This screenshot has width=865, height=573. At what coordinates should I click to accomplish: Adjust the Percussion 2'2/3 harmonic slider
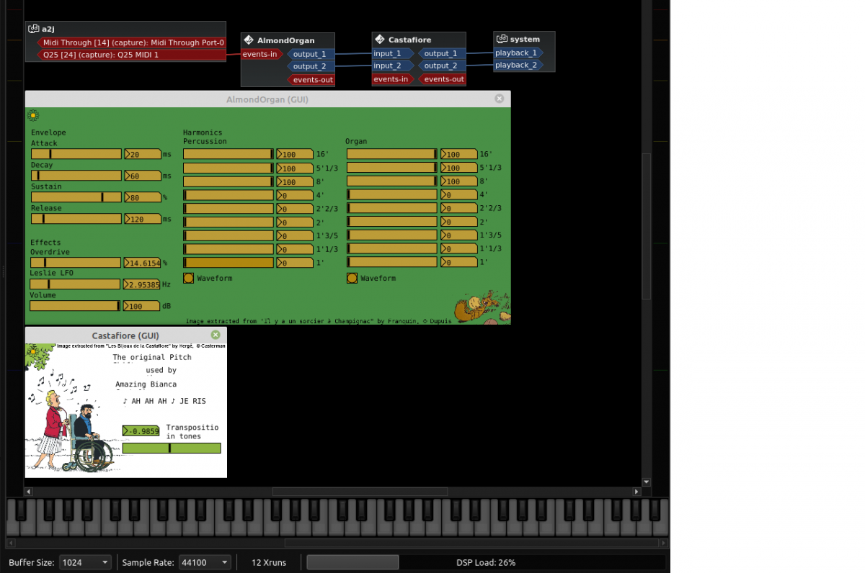click(x=229, y=209)
